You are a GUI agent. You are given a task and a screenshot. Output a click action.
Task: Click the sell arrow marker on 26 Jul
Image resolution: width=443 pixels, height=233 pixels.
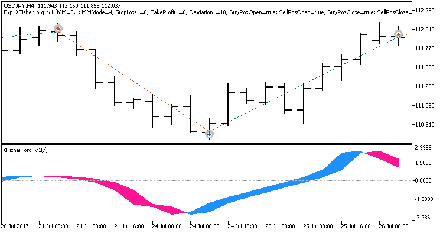click(x=398, y=34)
